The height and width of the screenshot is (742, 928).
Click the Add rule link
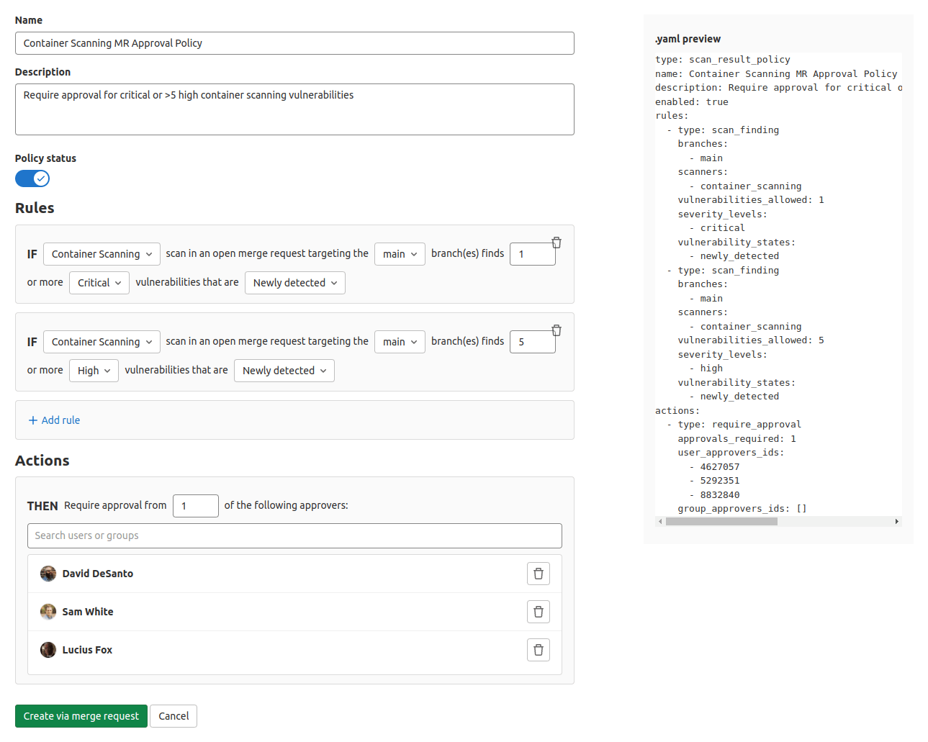pyautogui.click(x=60, y=420)
